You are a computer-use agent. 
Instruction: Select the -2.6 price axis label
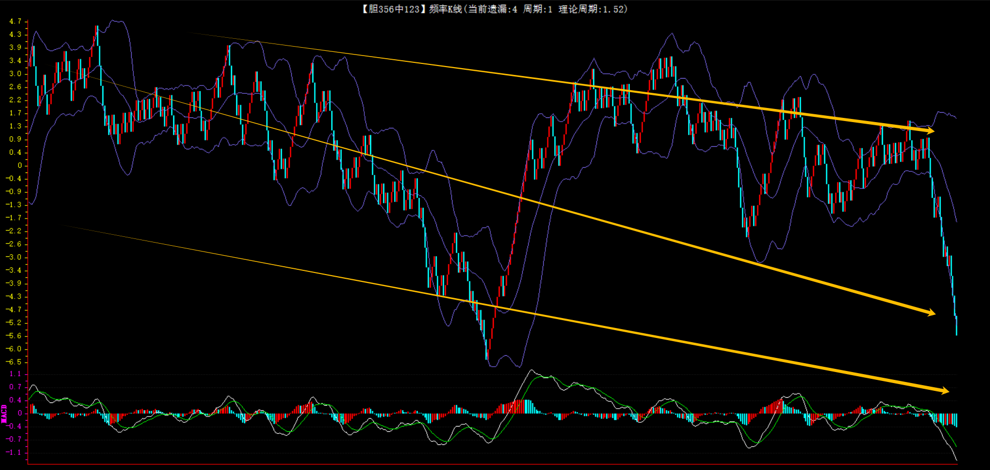coord(14,244)
